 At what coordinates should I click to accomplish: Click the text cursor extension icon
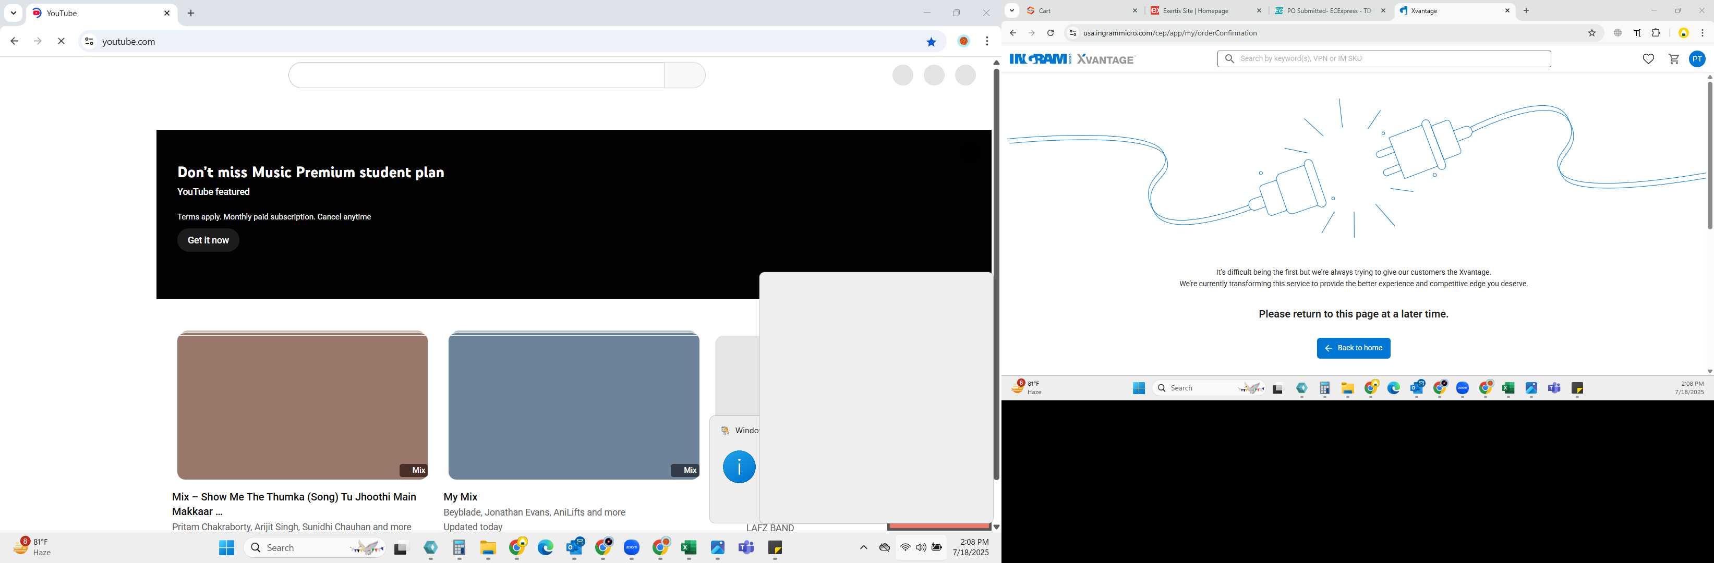coord(1637,32)
